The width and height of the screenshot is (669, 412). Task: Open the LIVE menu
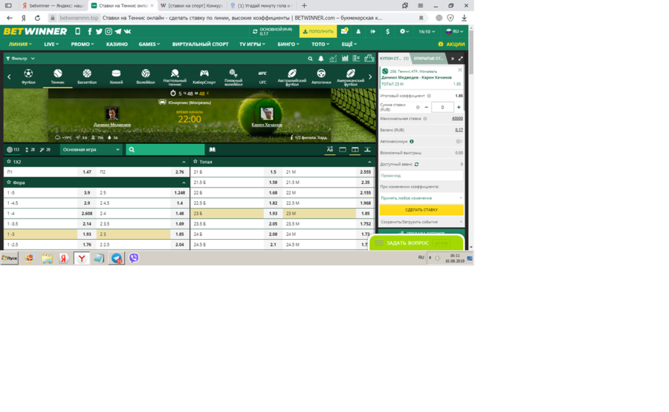(x=51, y=45)
